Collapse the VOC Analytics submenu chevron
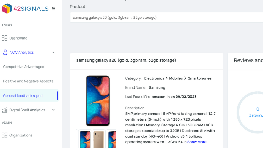 (53, 53)
